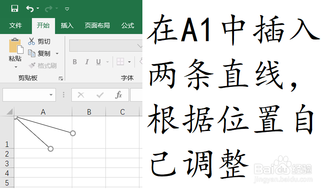
Task: Open the Redo history dropdown arrow
Action: [x=57, y=8]
